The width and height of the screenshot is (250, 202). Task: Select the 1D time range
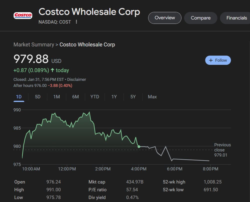[x=19, y=97]
